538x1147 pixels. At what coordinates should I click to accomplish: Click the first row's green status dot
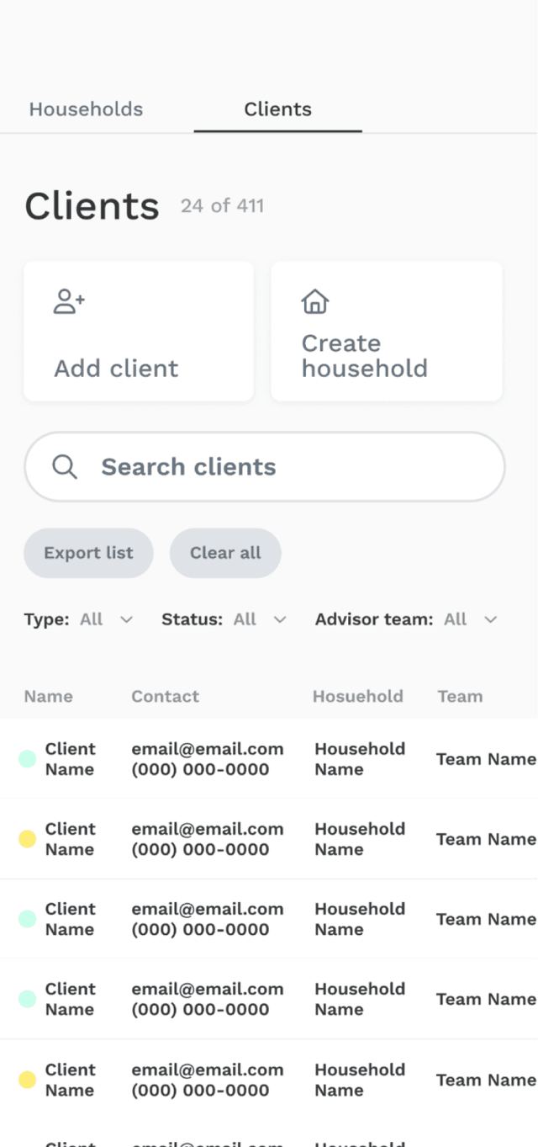(27, 759)
